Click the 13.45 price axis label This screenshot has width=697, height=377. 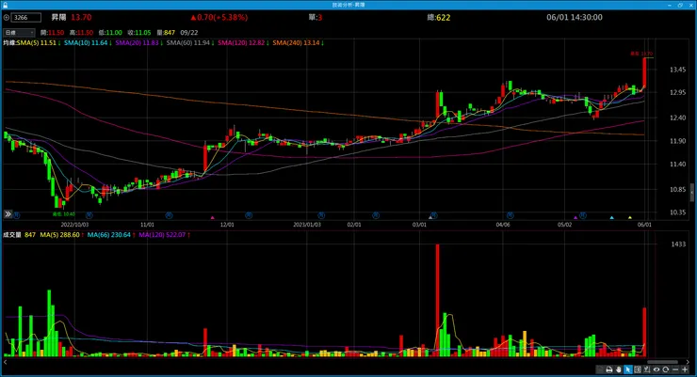click(677, 70)
